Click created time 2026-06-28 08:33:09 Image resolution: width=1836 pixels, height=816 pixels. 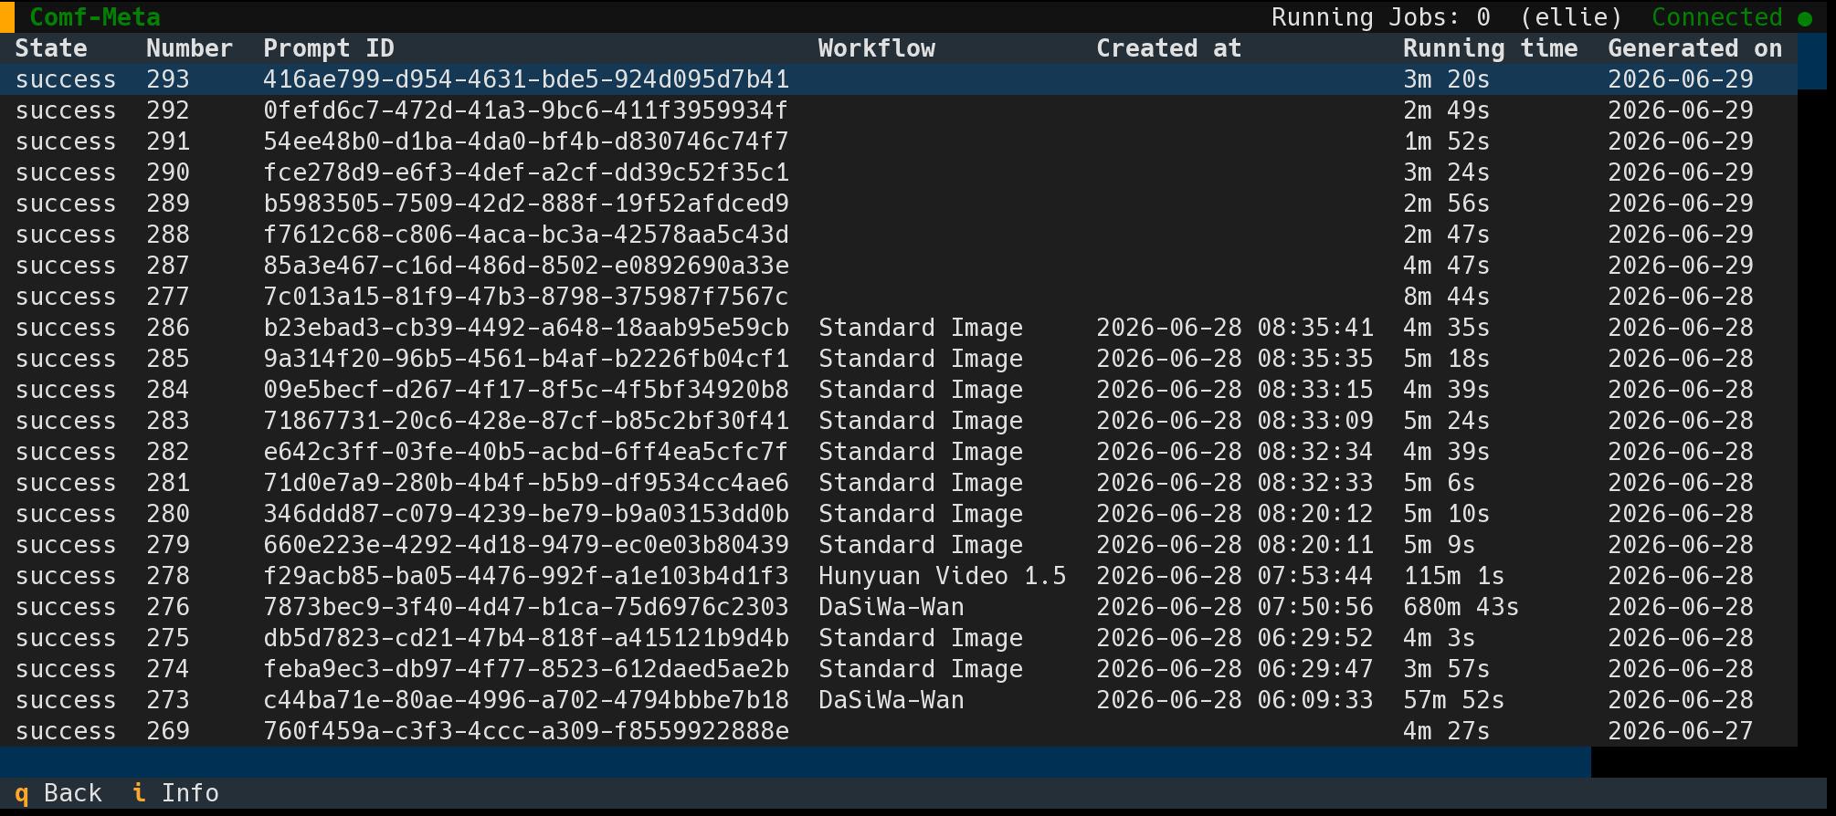pos(1235,421)
